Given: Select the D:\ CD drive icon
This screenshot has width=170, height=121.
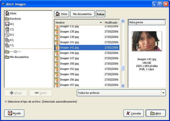Looking at the screenshot, I should click(7, 35).
